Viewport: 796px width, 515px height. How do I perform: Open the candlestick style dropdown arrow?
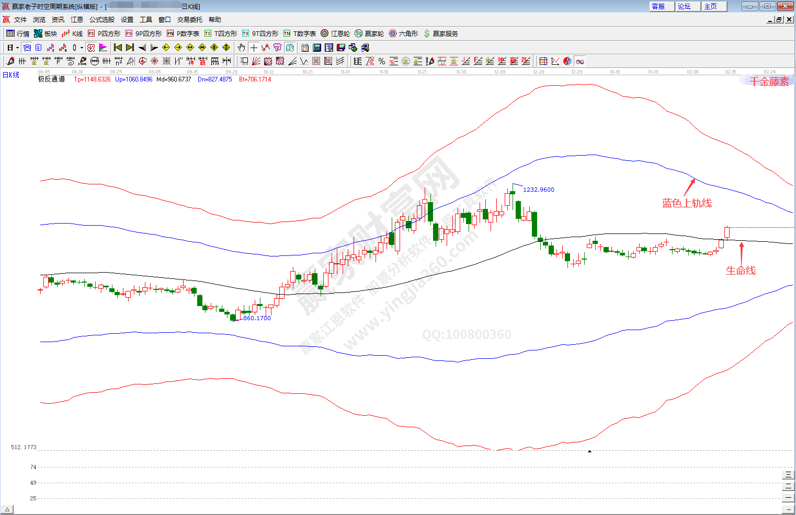coord(82,48)
